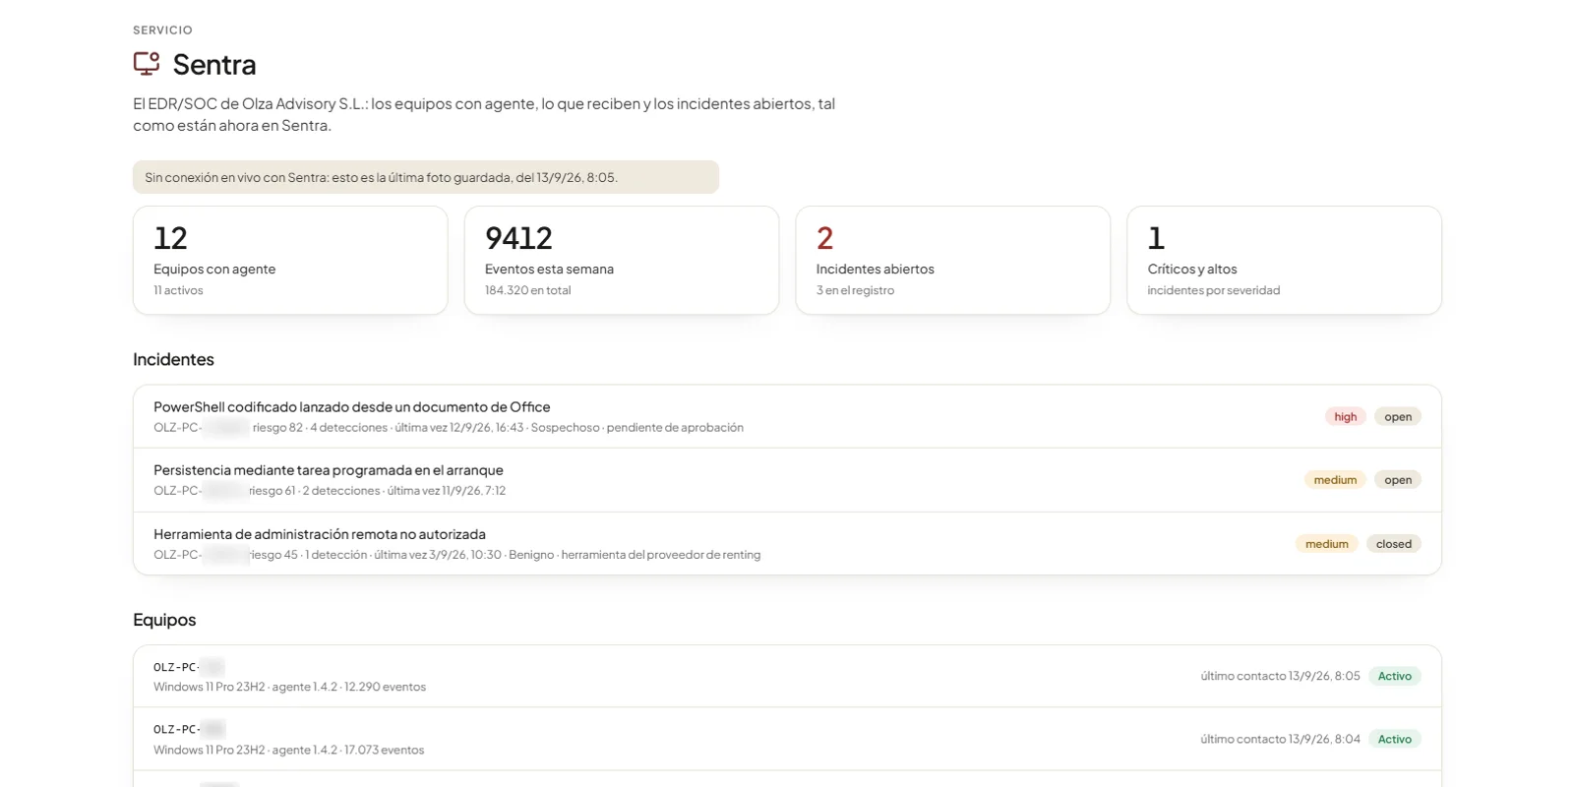The image size is (1574, 787).
Task: Open the equipment row with 17.073 eventos
Action: click(x=787, y=739)
